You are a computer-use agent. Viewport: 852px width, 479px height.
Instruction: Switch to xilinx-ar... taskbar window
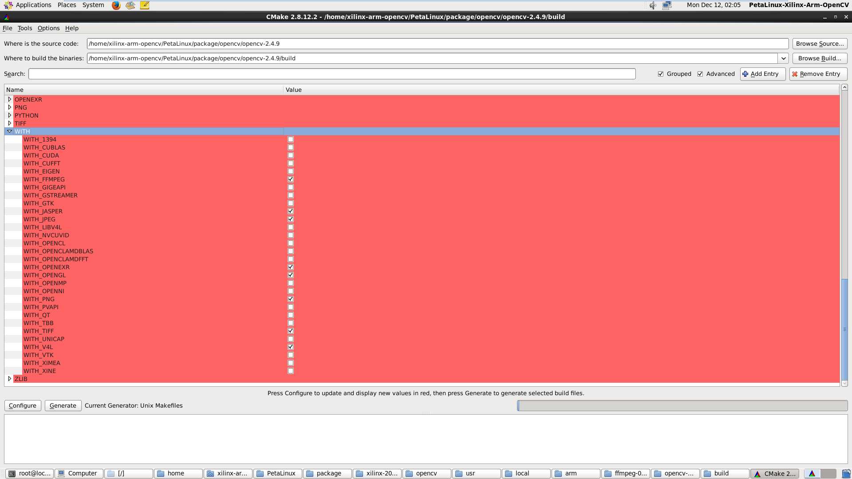coord(228,474)
